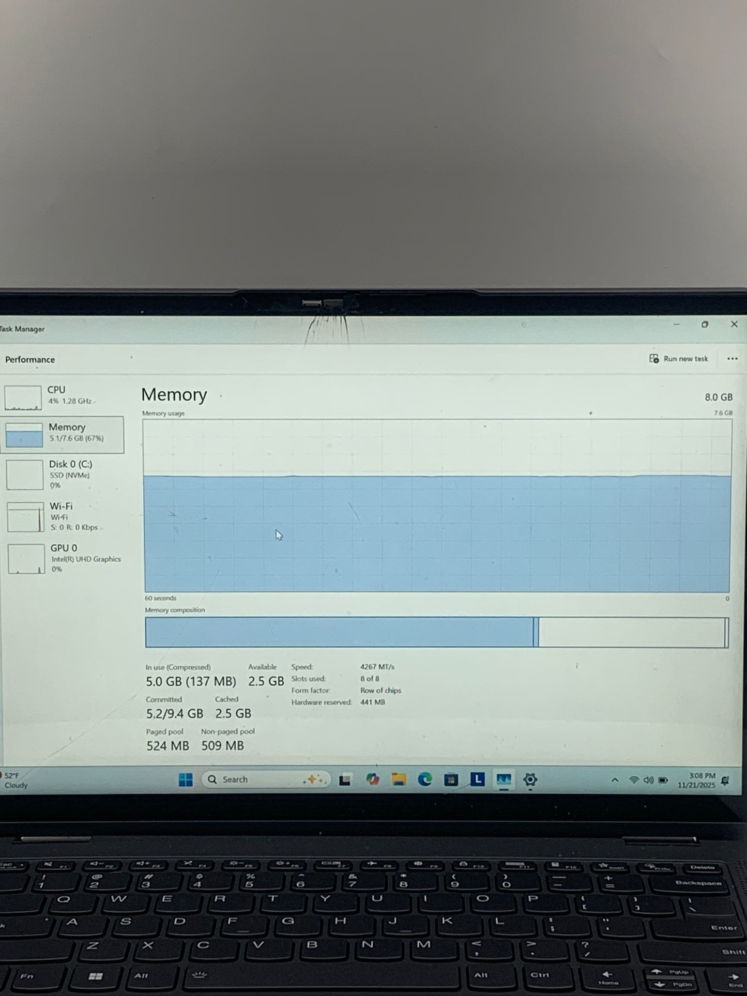This screenshot has height=996, width=747.
Task: Open Wi-Fi network tray icon
Action: tap(634, 780)
